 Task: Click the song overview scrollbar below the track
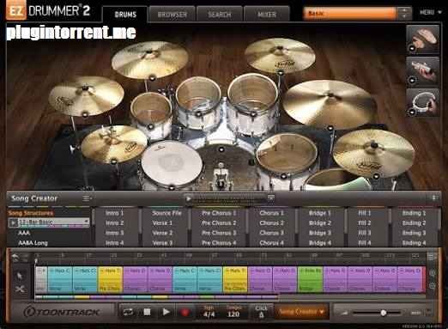pos(156,297)
